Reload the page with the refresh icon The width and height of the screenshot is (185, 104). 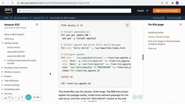point(12,3)
